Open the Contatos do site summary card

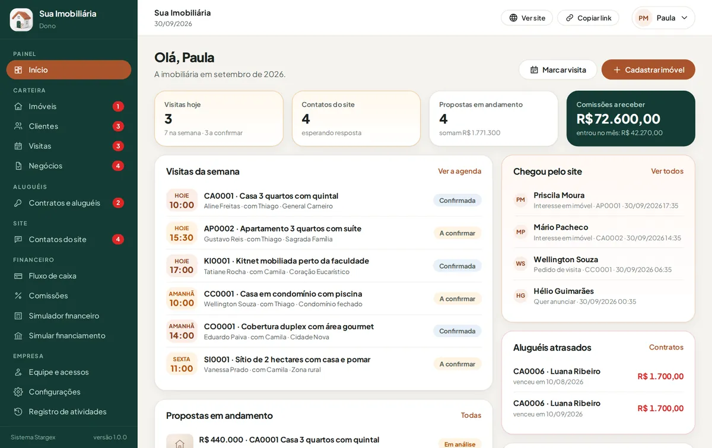(356, 118)
